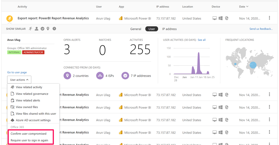Show similar activities from same IP icon
This screenshot has width=279, height=145.
(42, 29)
